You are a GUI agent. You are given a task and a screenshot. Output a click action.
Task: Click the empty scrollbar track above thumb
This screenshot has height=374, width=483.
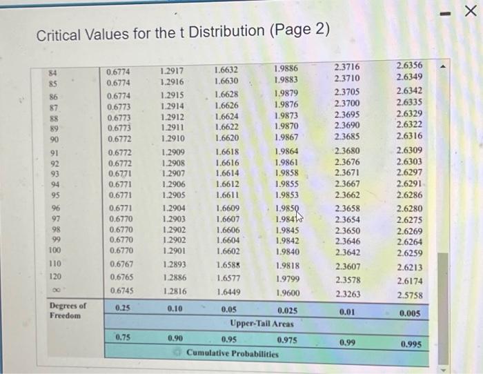443,161
